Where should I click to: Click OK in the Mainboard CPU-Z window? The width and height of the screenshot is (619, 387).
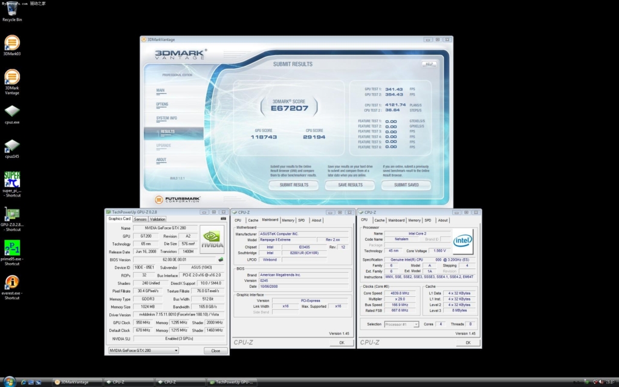(342, 343)
